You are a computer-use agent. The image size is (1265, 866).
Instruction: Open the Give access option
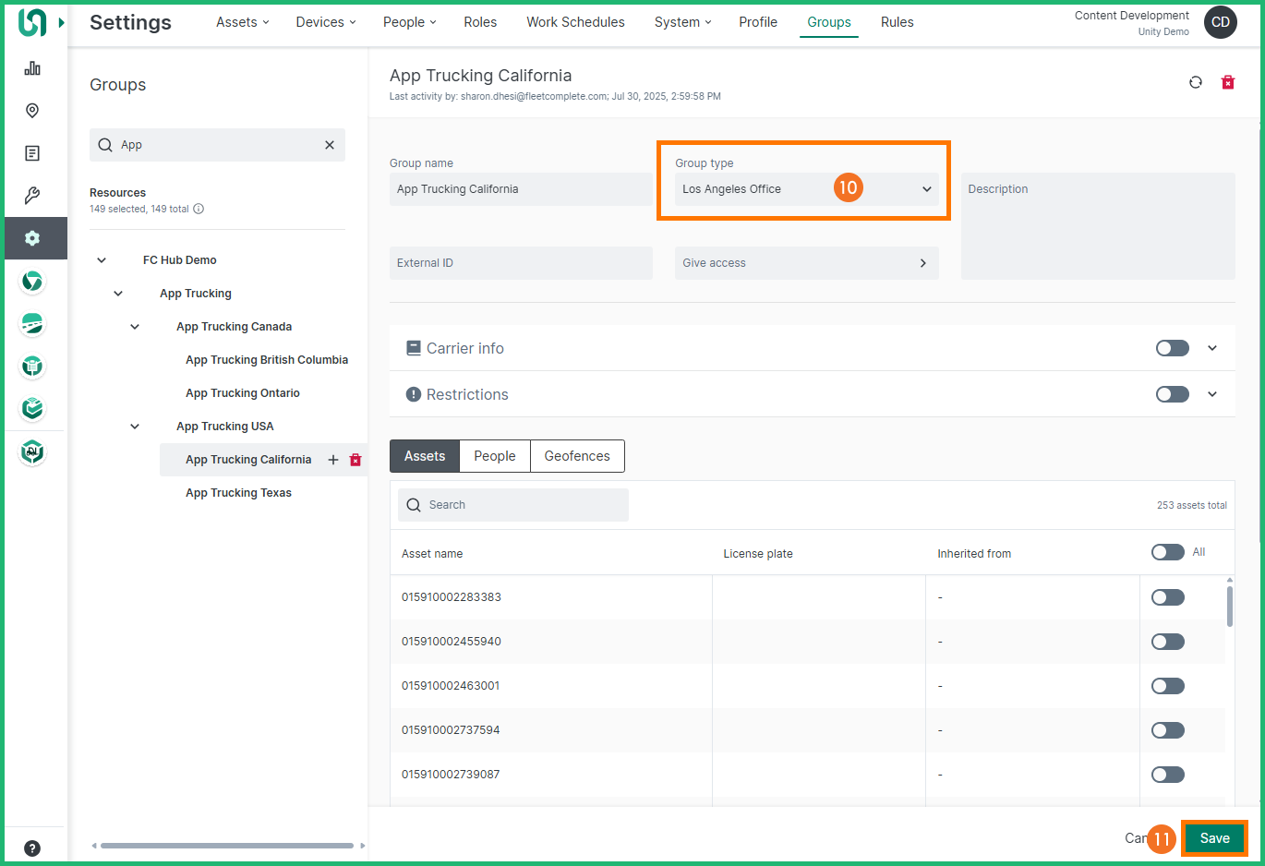[x=806, y=263]
